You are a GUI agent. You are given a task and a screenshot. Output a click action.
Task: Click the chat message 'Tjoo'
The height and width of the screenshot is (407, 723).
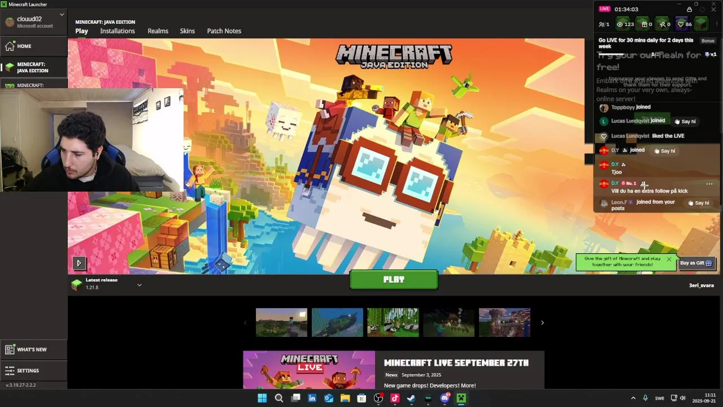[616, 172]
